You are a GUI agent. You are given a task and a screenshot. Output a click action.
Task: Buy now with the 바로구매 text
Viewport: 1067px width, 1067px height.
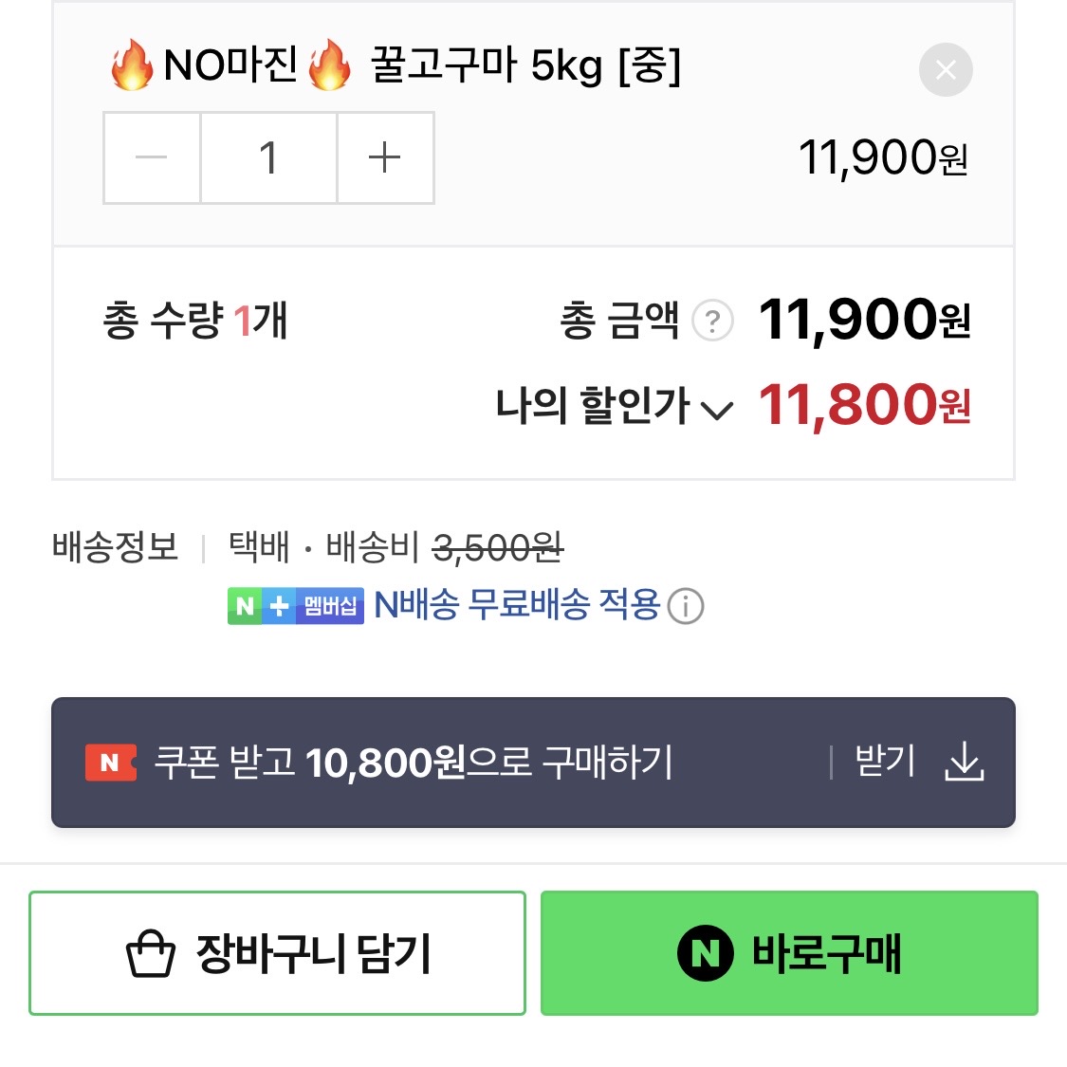826,953
